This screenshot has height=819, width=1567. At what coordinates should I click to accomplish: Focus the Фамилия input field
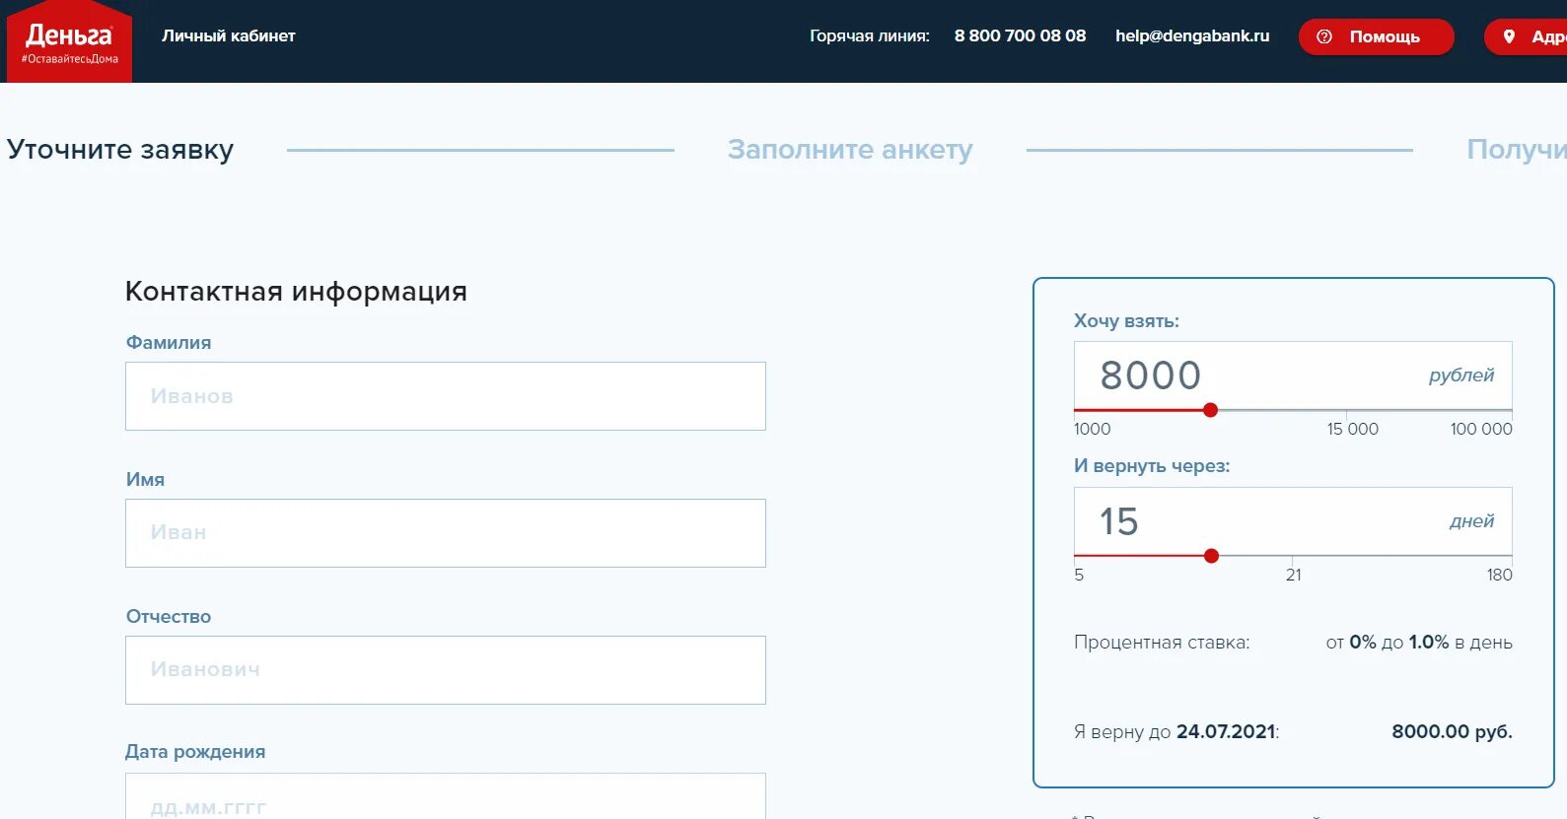click(446, 396)
